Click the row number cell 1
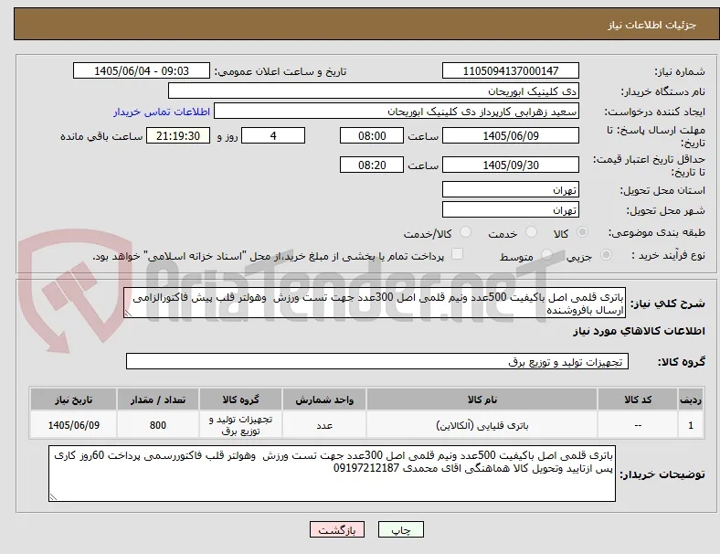This screenshot has width=720, height=554. pos(691,425)
